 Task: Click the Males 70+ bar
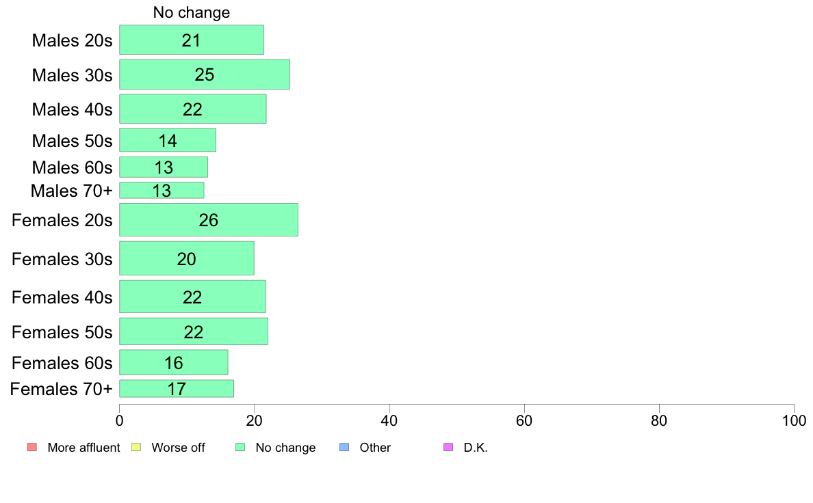[162, 190]
